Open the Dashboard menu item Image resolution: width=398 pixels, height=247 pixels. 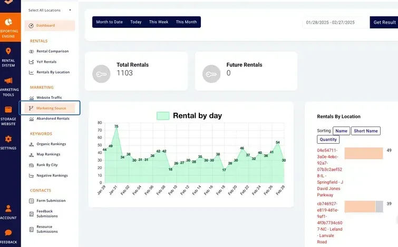(50, 26)
